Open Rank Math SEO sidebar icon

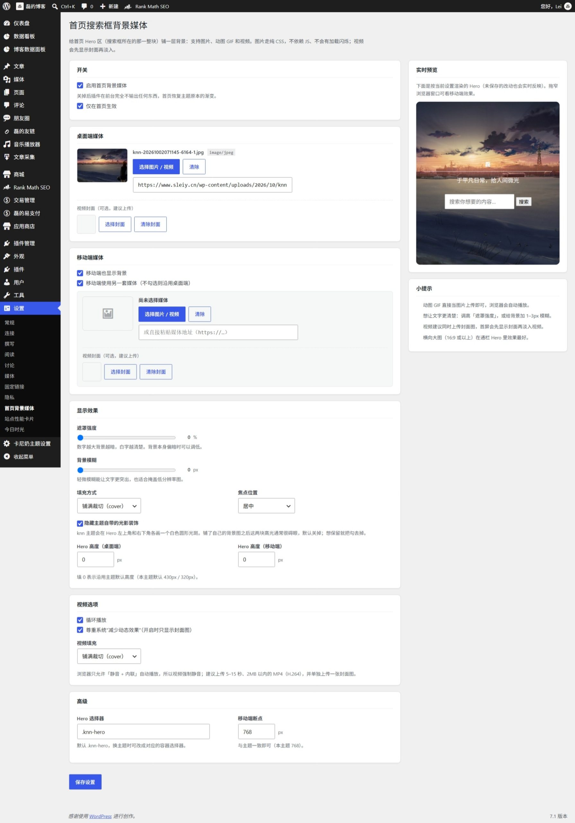7,187
